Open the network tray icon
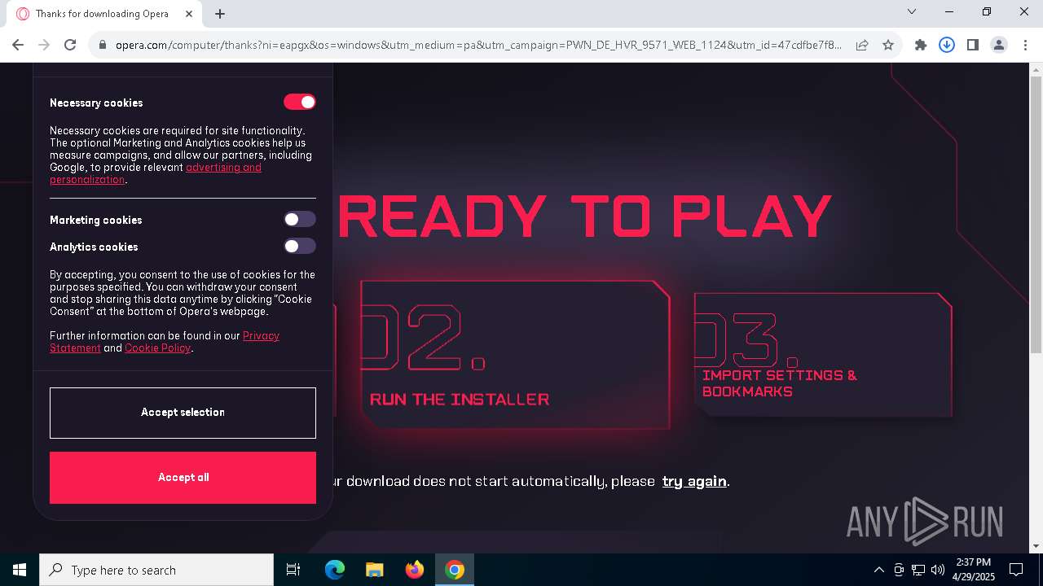This screenshot has height=586, width=1043. (x=918, y=570)
